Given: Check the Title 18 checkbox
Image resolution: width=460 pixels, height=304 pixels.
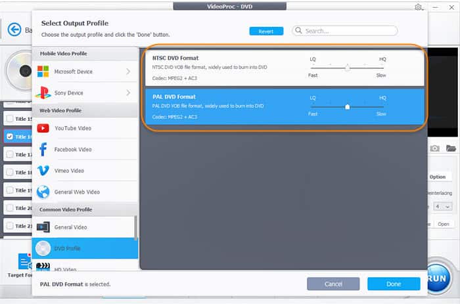Looking at the screenshot, I should (x=10, y=172).
